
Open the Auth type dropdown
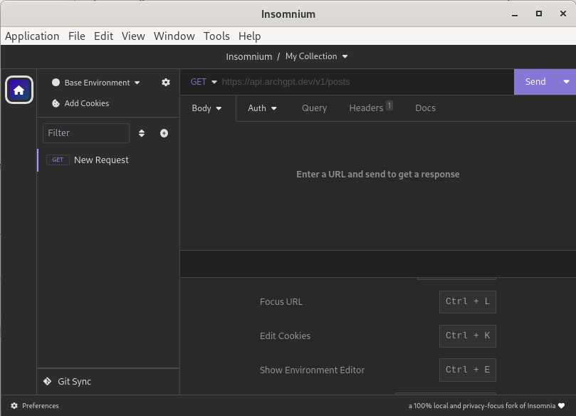pyautogui.click(x=262, y=108)
